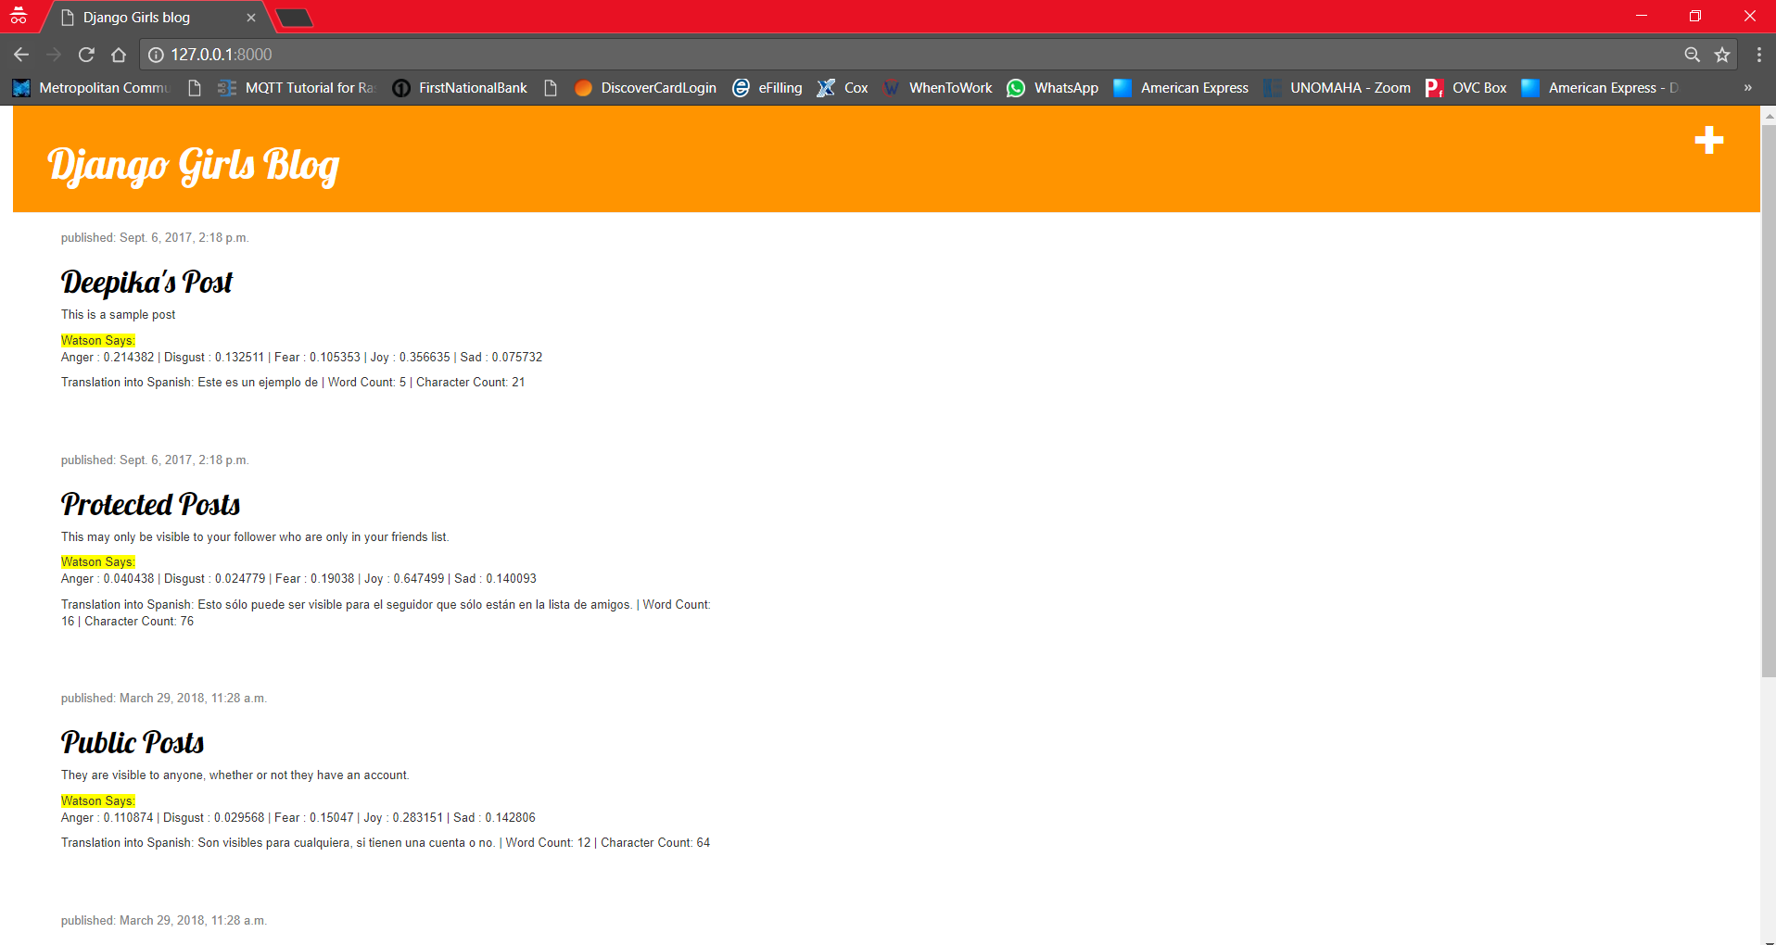Open the Deepika's Post title link
This screenshot has width=1776, height=945.
[x=146, y=282]
